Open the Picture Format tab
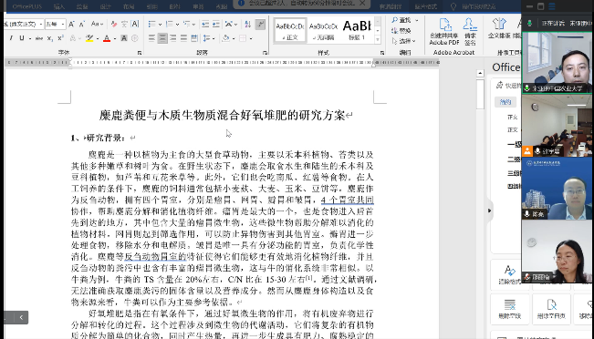 click(x=425, y=6)
